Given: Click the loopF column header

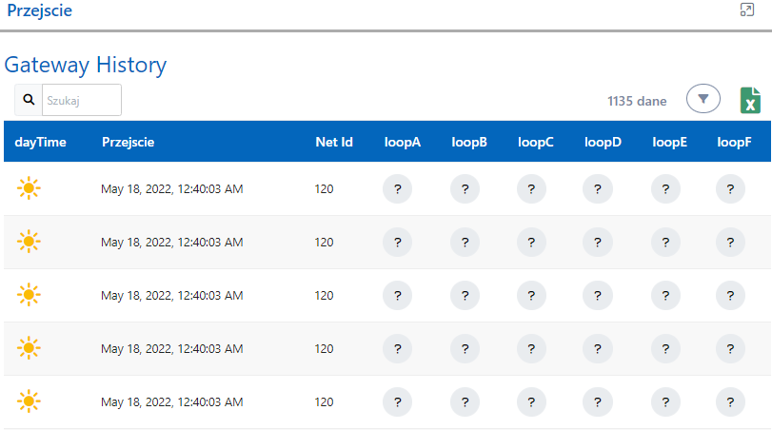Looking at the screenshot, I should (734, 143).
